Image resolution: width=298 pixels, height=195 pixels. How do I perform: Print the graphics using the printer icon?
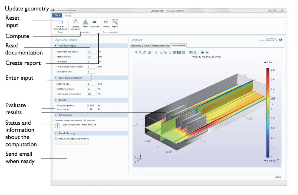pyautogui.click(x=207, y=52)
